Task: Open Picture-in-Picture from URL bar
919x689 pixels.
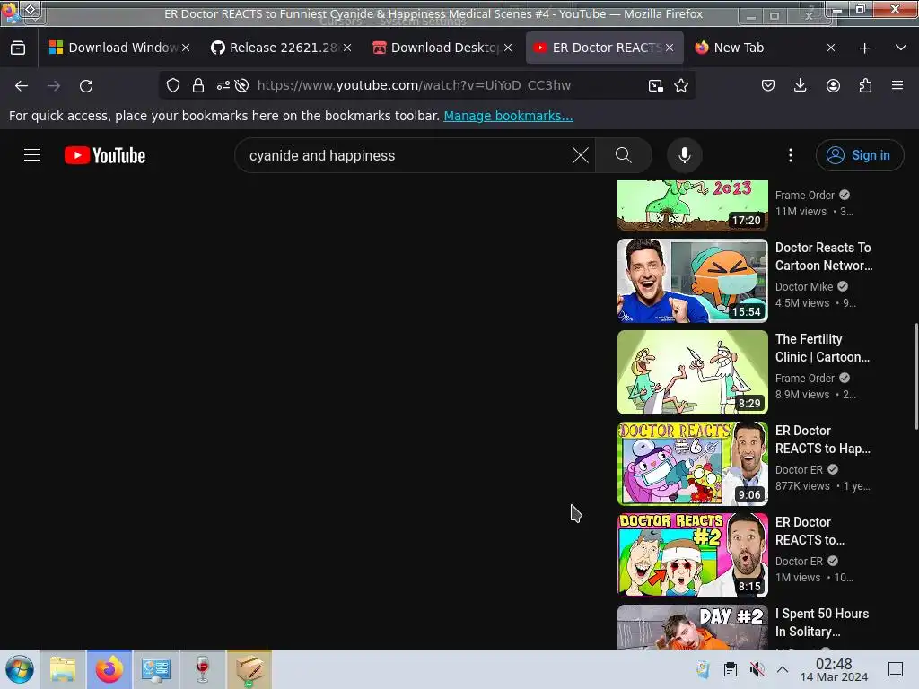Action: click(656, 85)
